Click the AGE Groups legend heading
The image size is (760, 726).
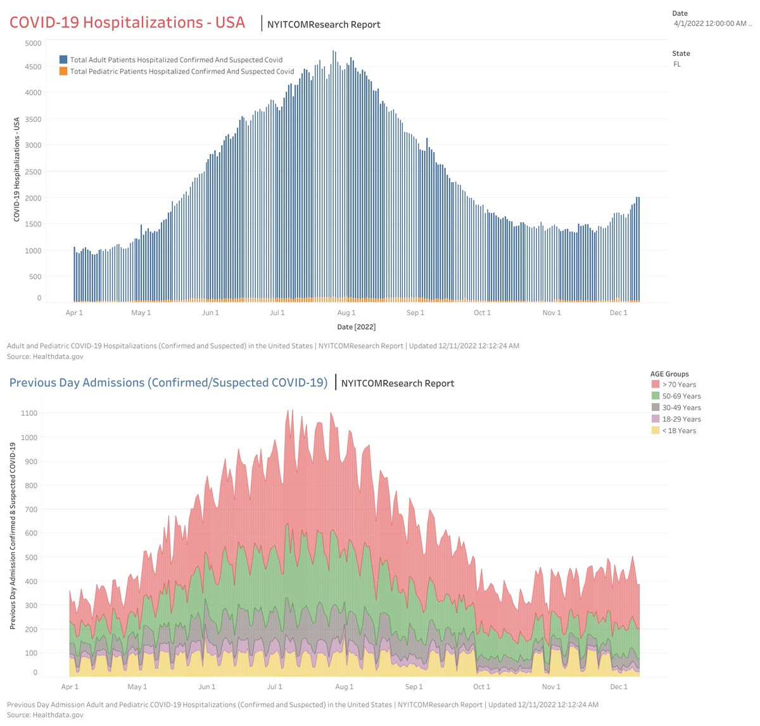[x=669, y=373]
